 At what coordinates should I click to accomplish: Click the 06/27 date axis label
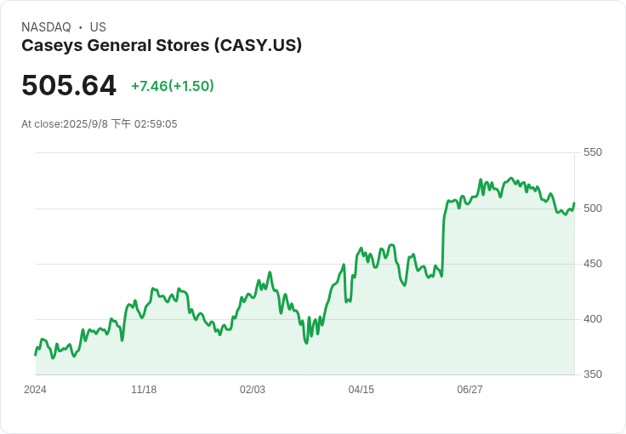click(x=469, y=390)
